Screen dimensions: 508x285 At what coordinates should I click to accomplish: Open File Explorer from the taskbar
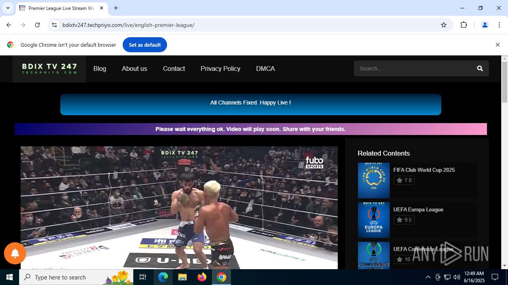click(183, 277)
